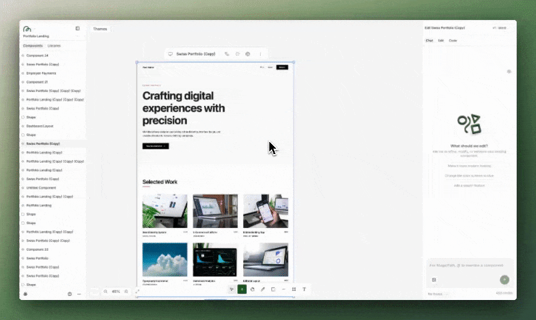Select the rectangle frame tool

pyautogui.click(x=273, y=289)
